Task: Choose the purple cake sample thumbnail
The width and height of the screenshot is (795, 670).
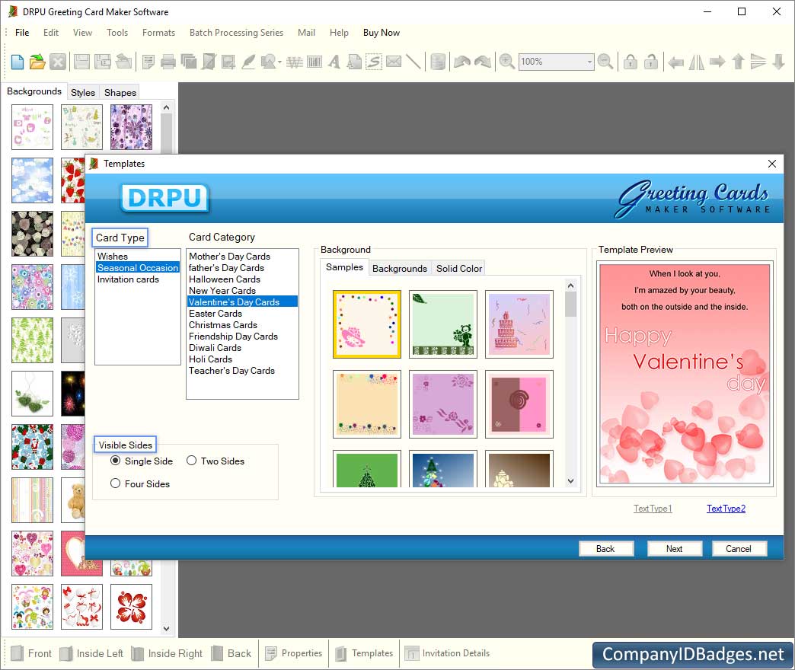Action: click(x=519, y=324)
